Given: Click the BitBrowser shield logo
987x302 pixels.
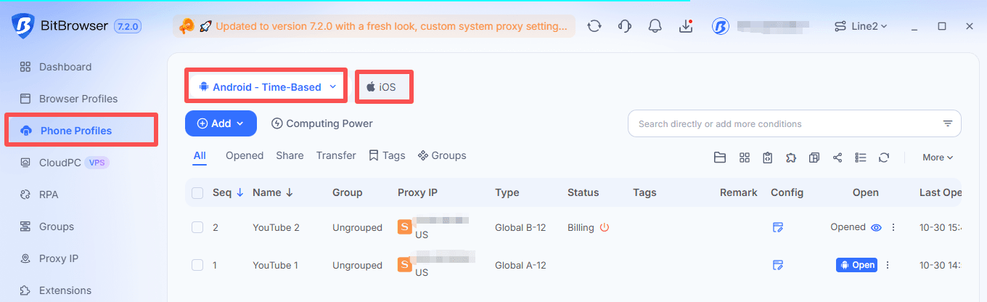Looking at the screenshot, I should [x=23, y=25].
